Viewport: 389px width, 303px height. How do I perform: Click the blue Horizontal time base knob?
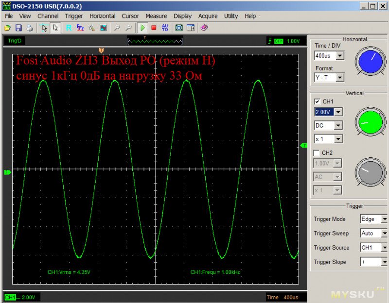[371, 62]
